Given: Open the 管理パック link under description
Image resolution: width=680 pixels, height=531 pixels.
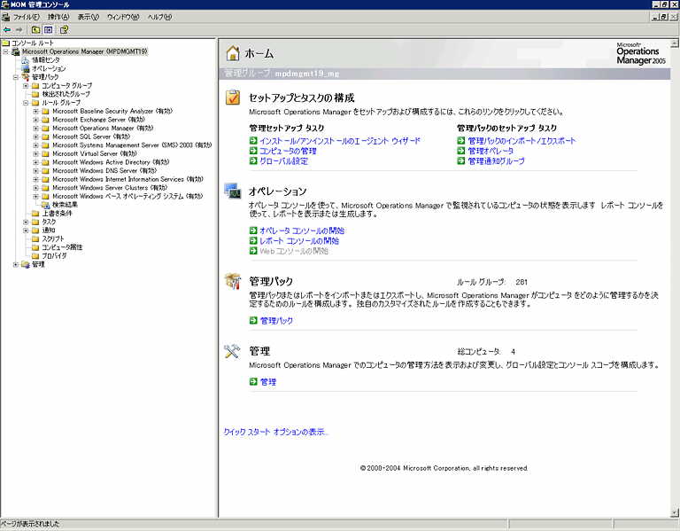Looking at the screenshot, I should (x=276, y=321).
